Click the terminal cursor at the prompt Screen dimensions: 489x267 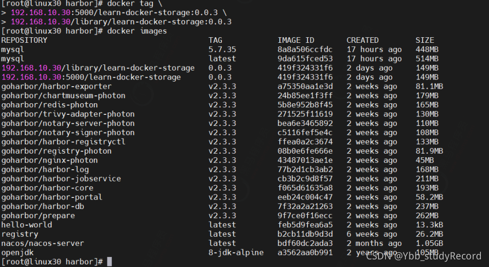click(109, 261)
